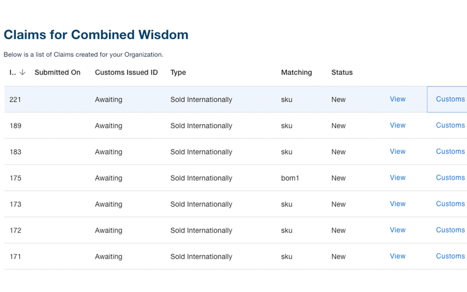View claim 172 details
Image resolution: width=467 pixels, height=292 pixels.
tap(397, 230)
